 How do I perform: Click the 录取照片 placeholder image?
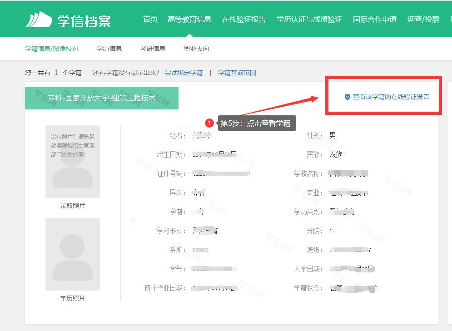tap(73, 161)
